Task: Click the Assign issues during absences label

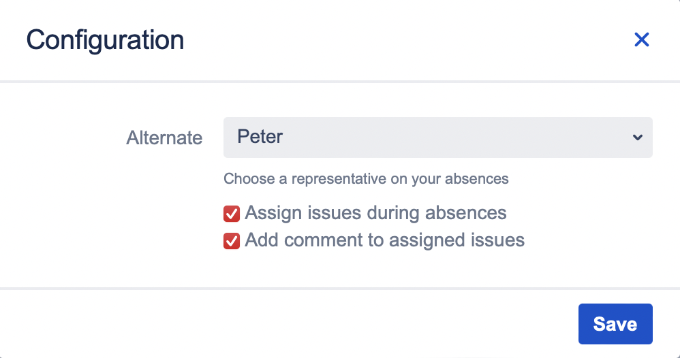Action: coord(375,213)
